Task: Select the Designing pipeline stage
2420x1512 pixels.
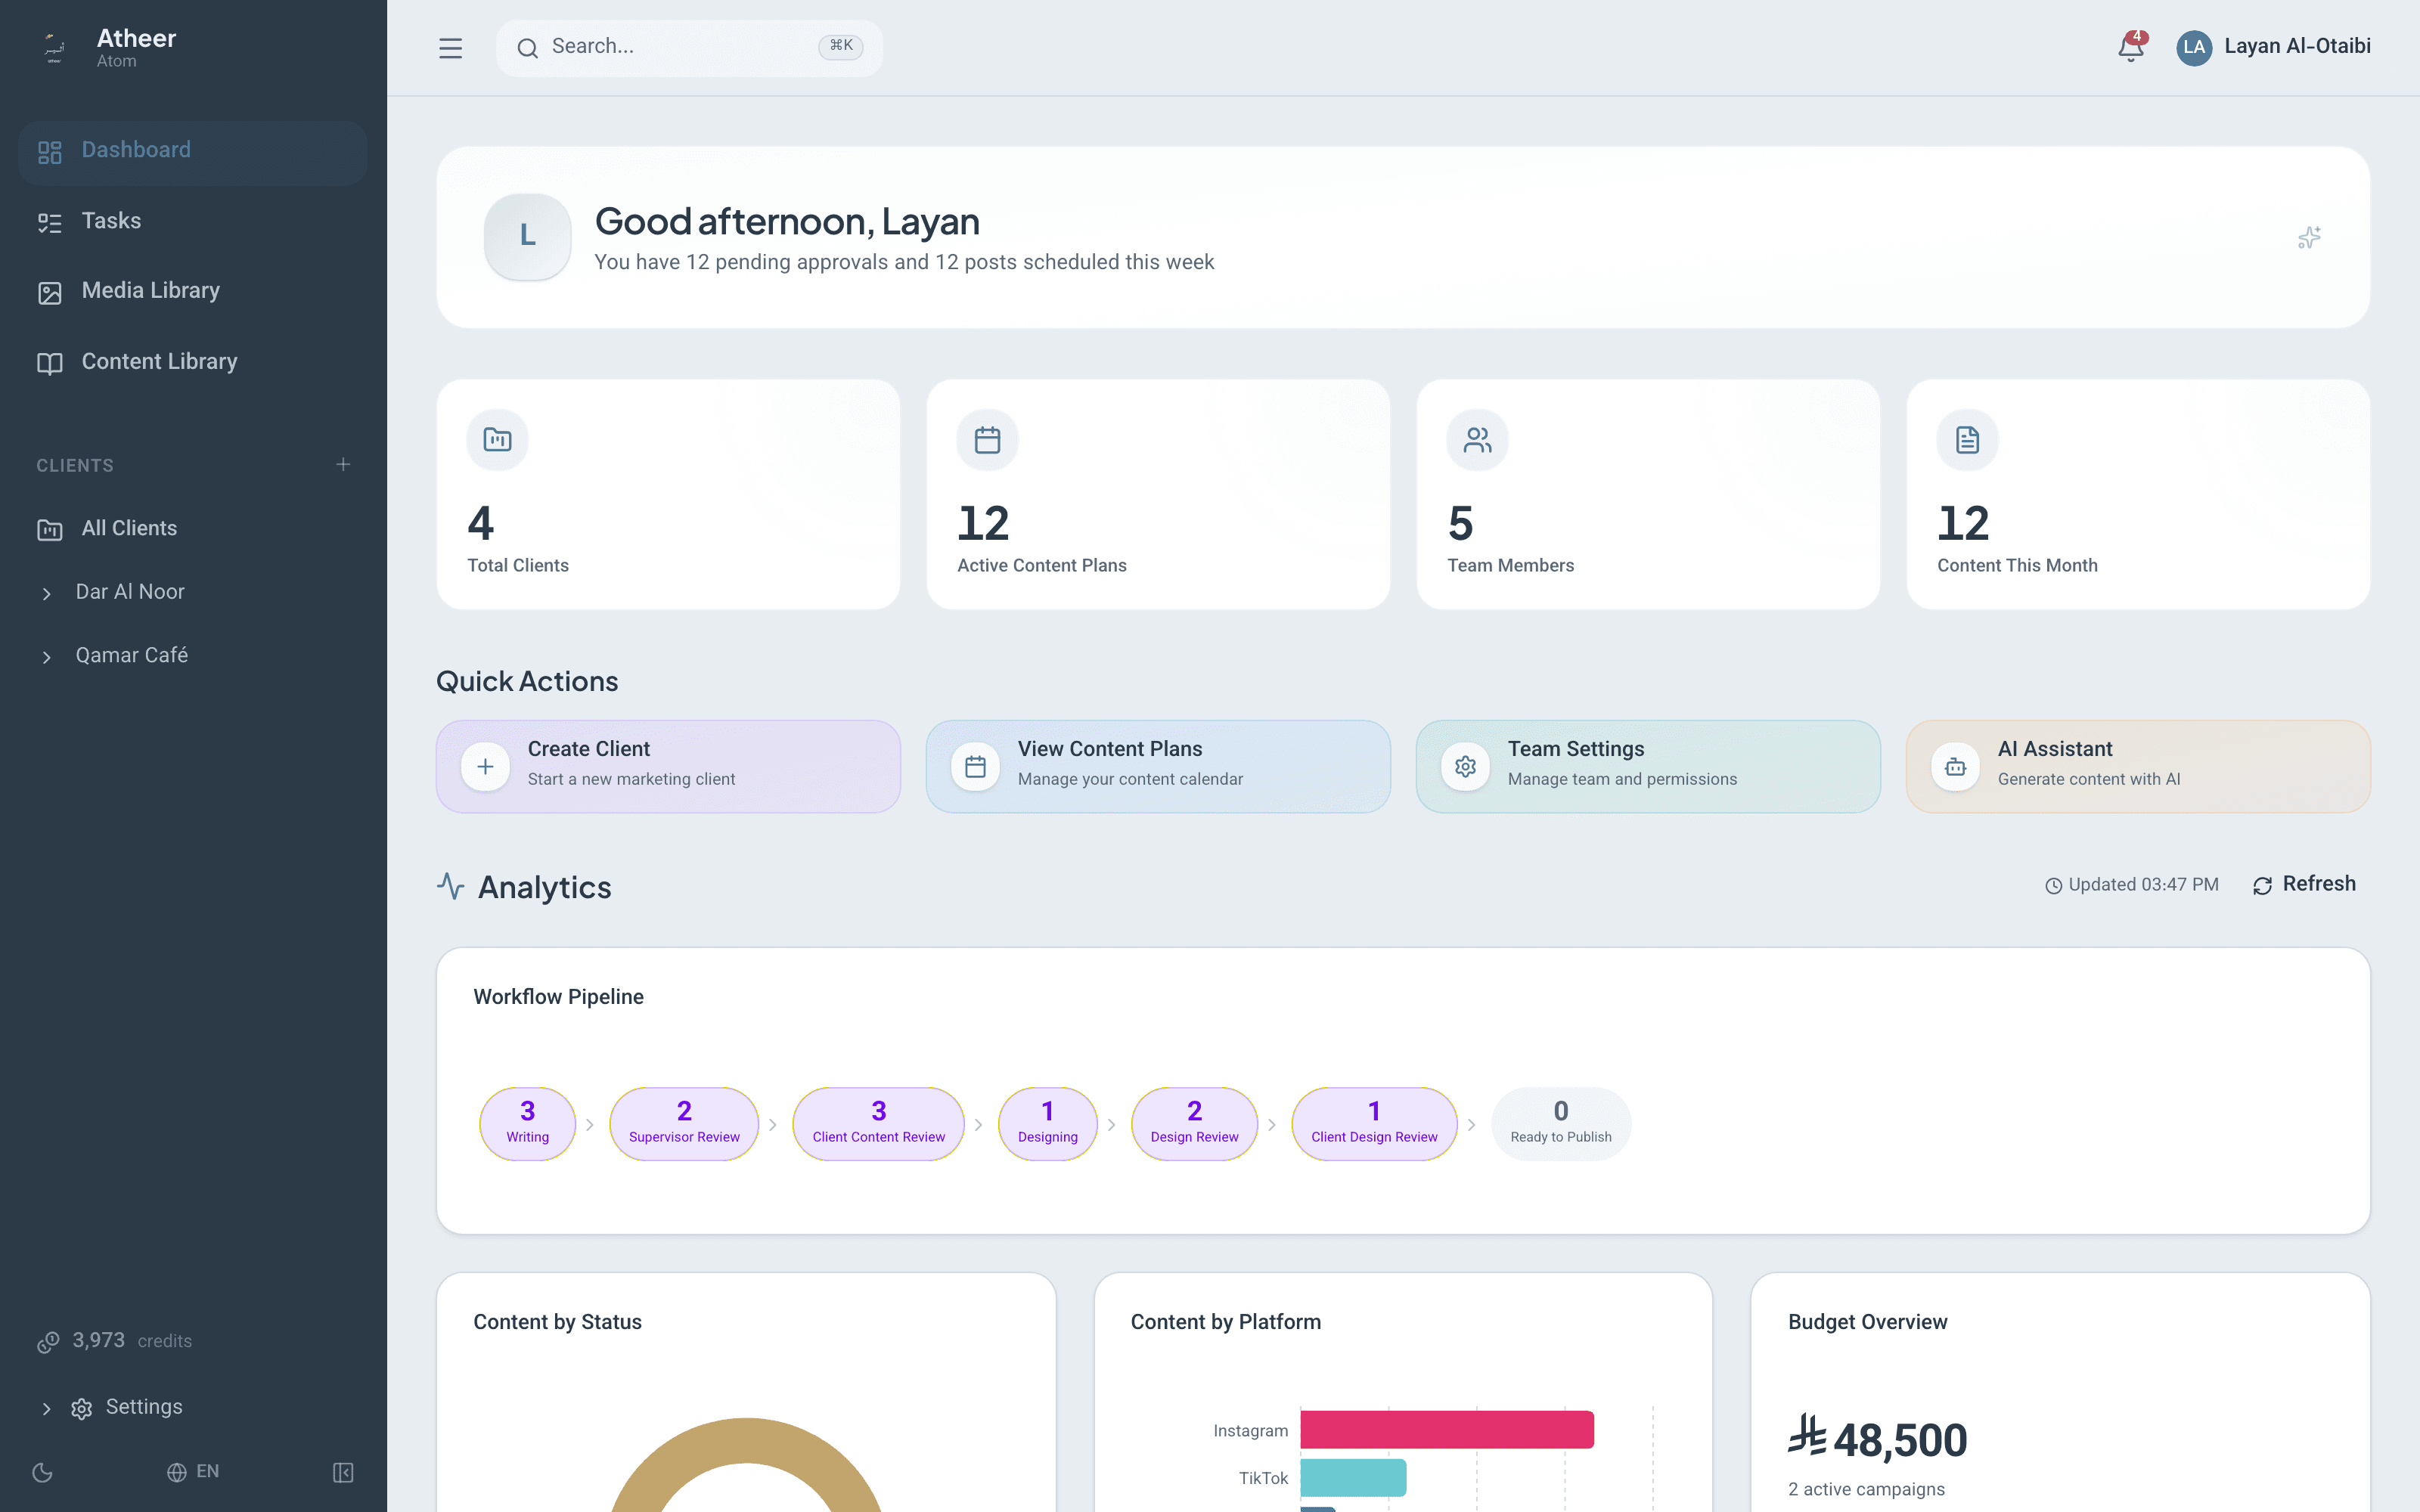Action: (1047, 1124)
